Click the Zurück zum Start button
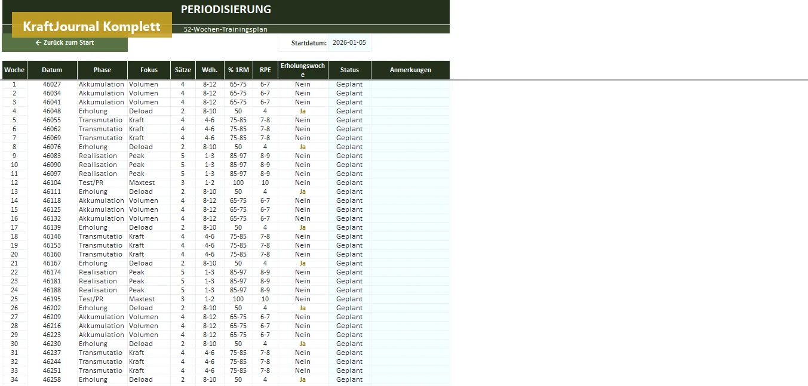The height and width of the screenshot is (386, 808). tap(64, 43)
